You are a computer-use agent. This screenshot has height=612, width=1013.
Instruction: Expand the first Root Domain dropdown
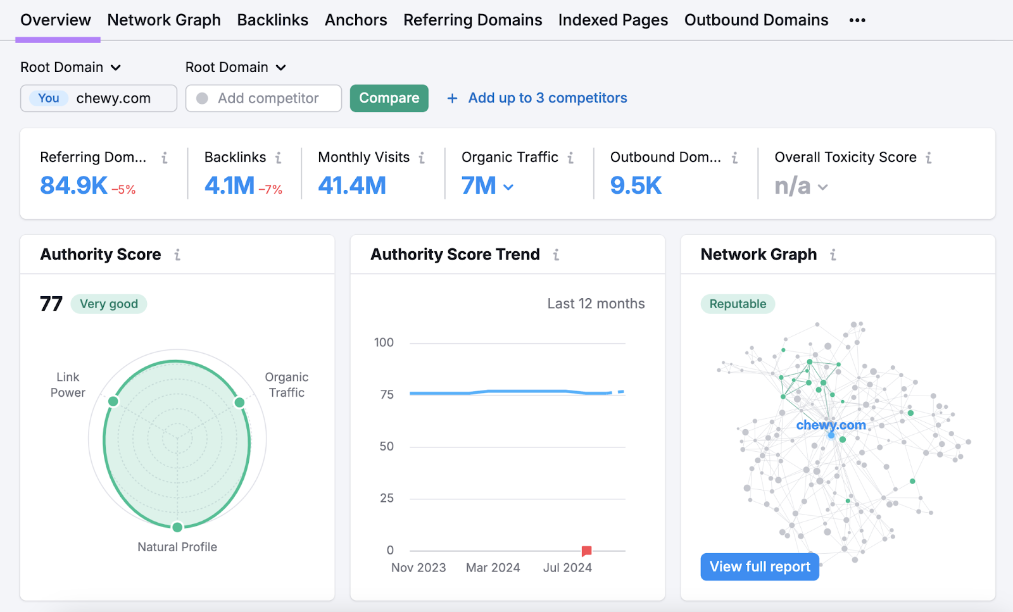coord(116,67)
